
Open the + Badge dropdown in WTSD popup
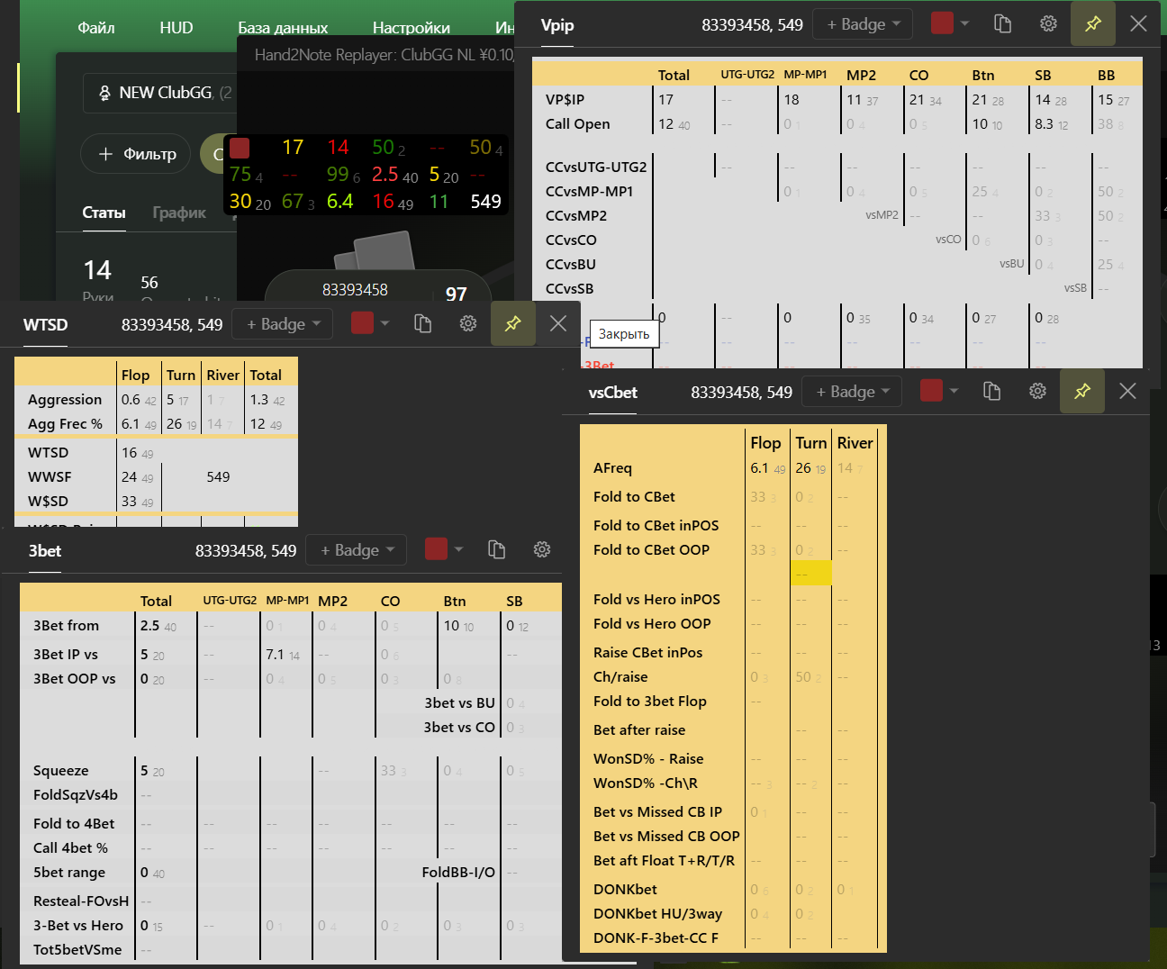283,324
